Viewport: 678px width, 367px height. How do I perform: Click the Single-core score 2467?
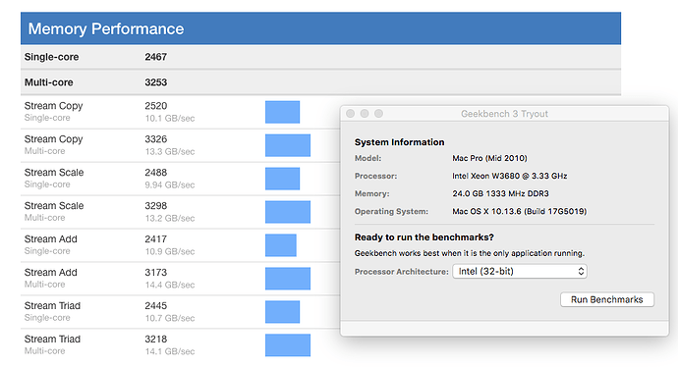[x=155, y=57]
